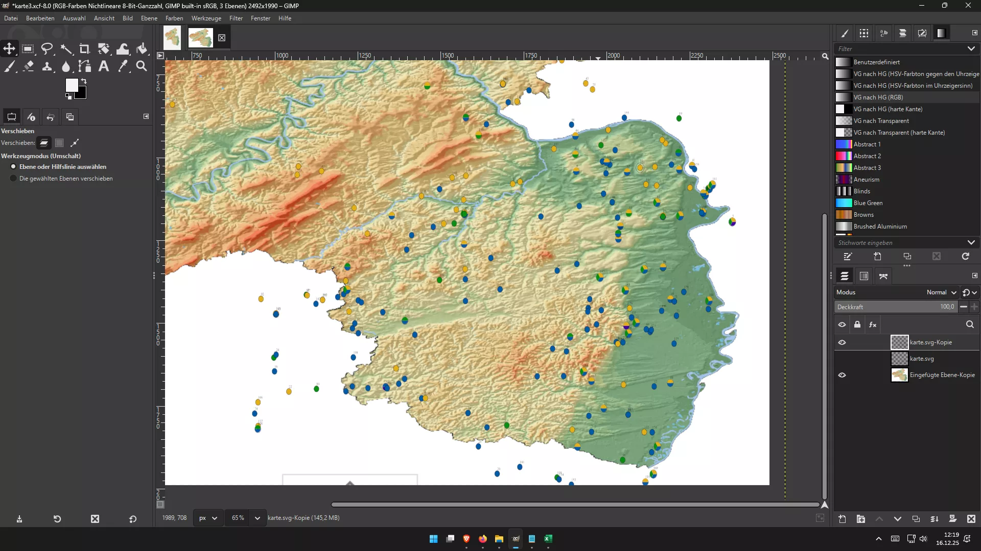Select the karte.svg layer
Viewport: 981px width, 551px height.
[x=921, y=359]
